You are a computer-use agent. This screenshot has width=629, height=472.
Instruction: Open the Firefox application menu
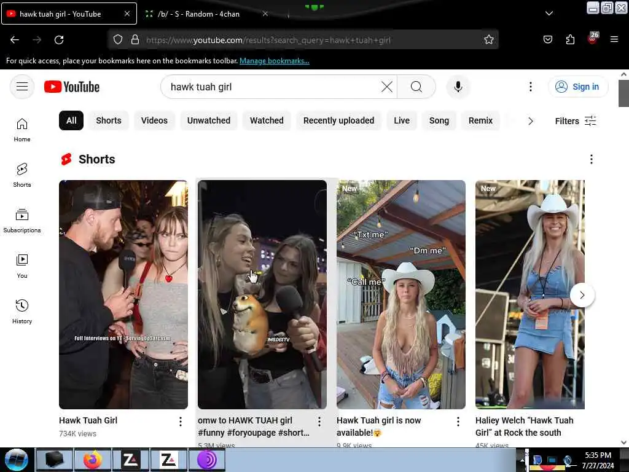[614, 39]
